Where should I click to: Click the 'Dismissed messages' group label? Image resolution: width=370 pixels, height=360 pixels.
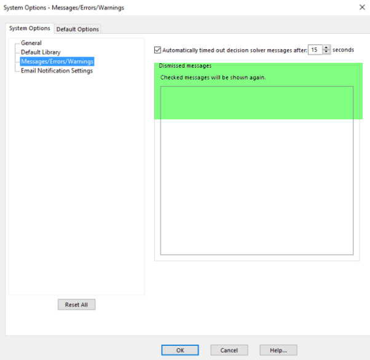(185, 66)
